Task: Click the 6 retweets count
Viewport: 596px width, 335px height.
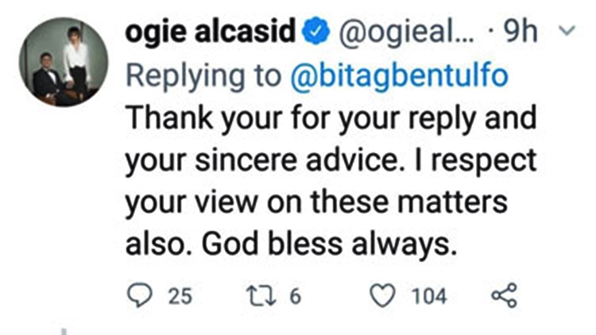Action: 294,297
